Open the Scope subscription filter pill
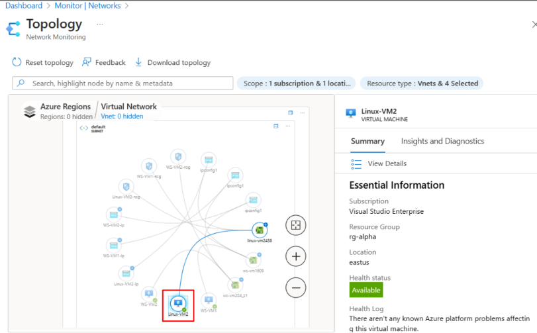The height and width of the screenshot is (333, 537). tap(296, 83)
